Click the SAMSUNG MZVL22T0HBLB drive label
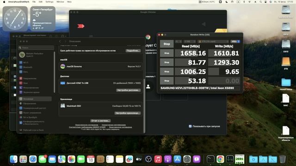296x166 pixels. coord(197,88)
